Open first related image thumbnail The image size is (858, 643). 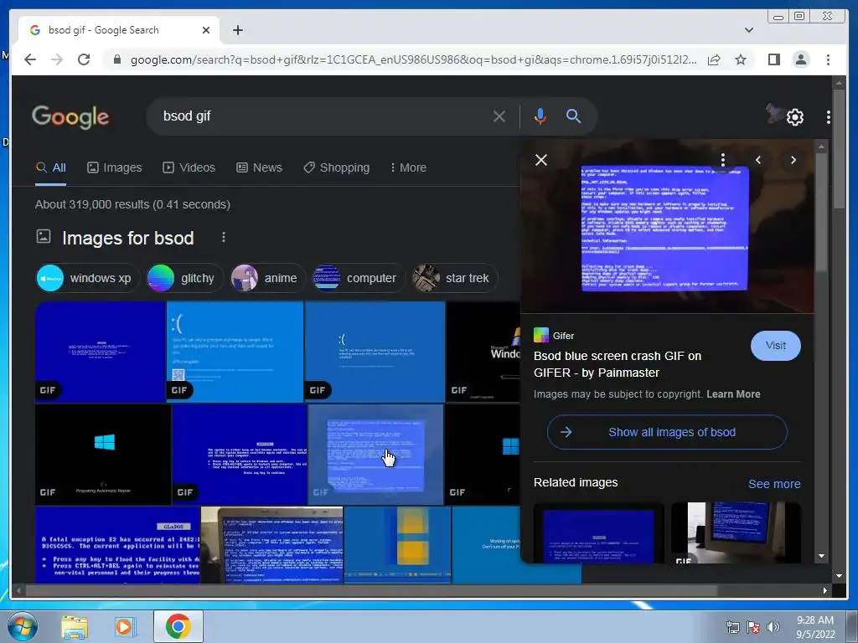598,532
